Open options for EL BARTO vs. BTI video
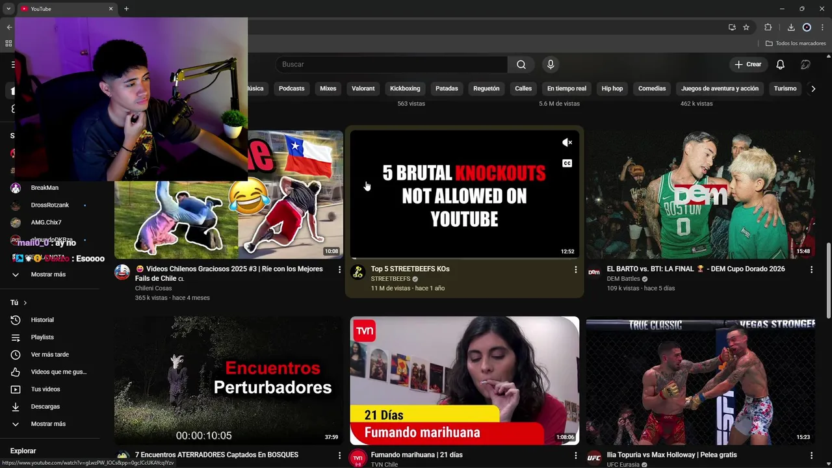This screenshot has width=832, height=468. coord(811,269)
